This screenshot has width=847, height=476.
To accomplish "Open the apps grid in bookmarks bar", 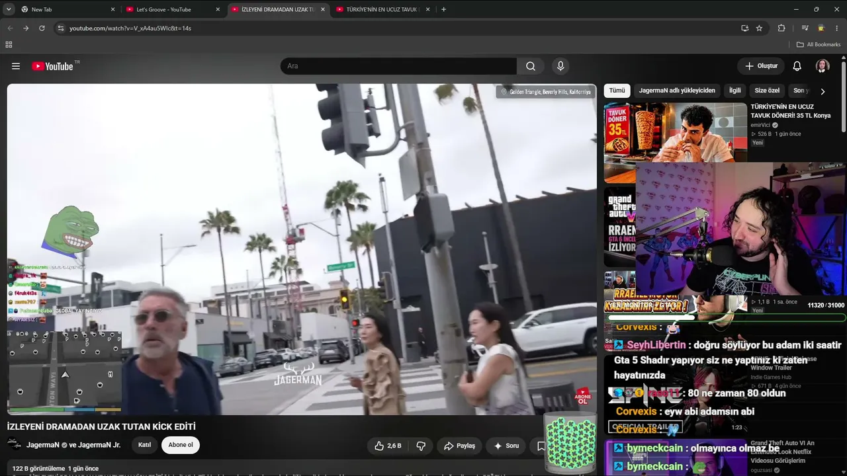I will click(x=9, y=44).
